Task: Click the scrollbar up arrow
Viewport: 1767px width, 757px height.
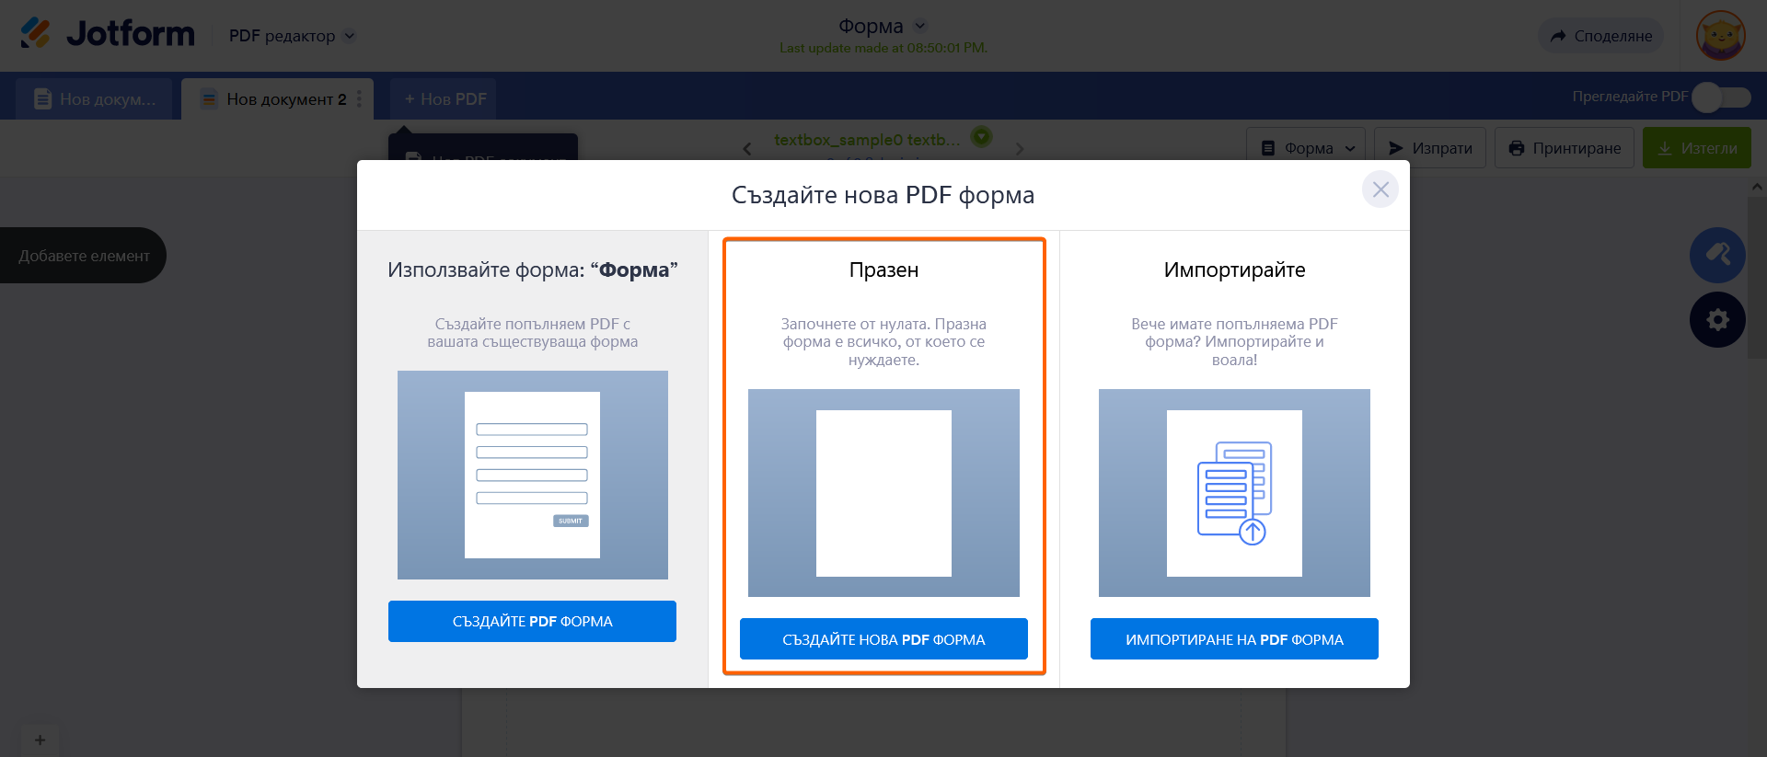Action: coord(1757,187)
